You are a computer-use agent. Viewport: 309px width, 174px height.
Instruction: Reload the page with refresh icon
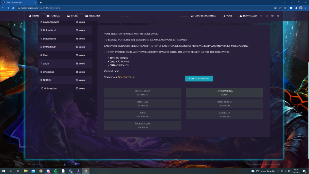13,8
